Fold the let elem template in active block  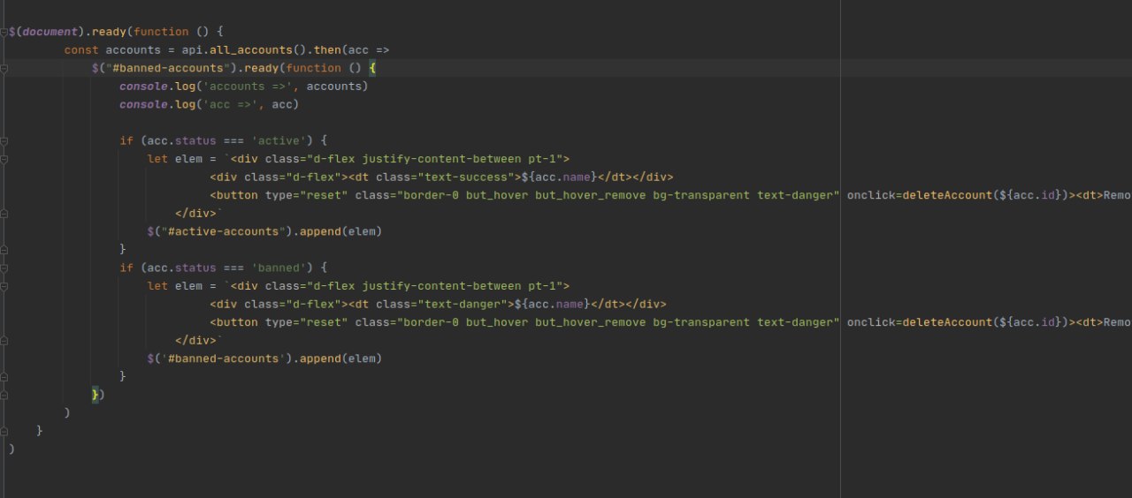click(x=4, y=159)
